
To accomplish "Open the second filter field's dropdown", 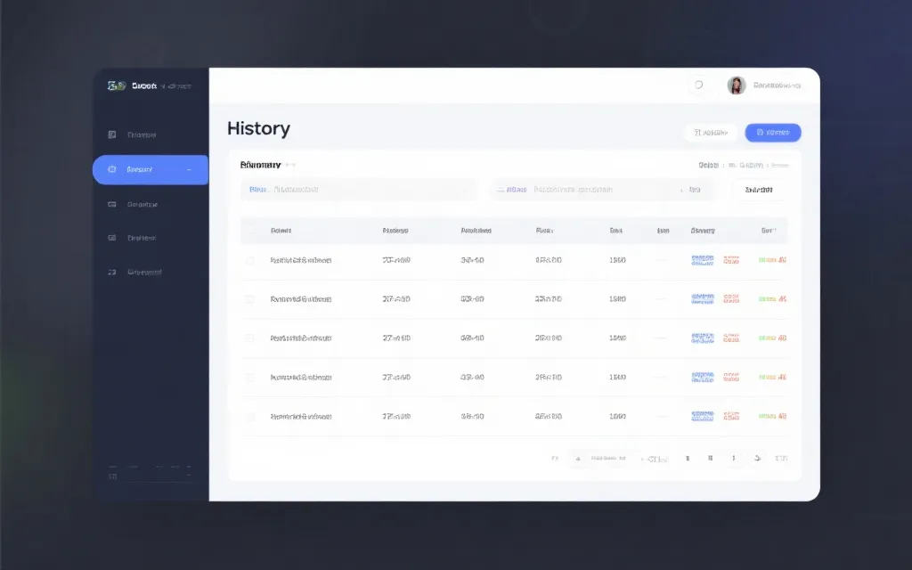I will 683,190.
